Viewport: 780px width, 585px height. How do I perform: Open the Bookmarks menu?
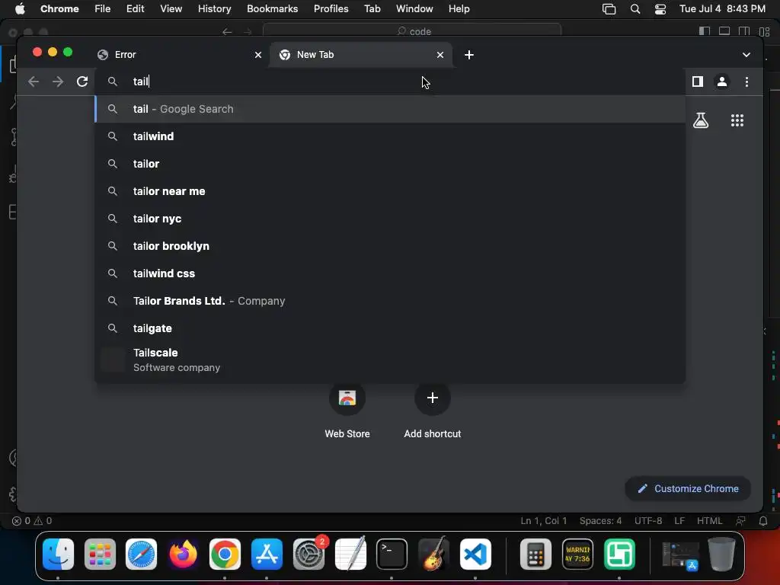coord(272,9)
